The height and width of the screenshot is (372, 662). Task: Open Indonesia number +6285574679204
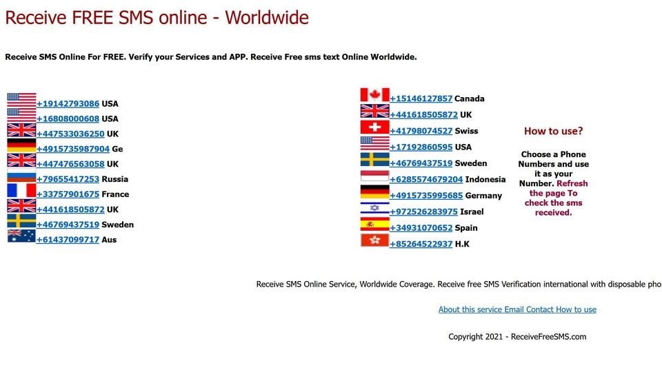point(426,180)
